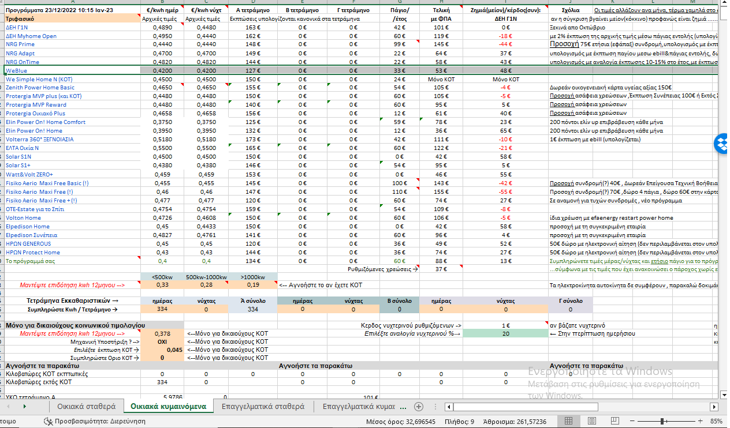Select the title cell "Προγράμματα 23/12/2022 10:15 Ιαν-23"

click(x=72, y=10)
